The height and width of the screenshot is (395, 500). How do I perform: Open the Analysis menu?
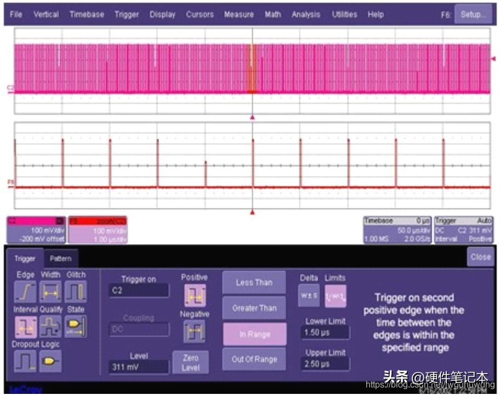306,14
